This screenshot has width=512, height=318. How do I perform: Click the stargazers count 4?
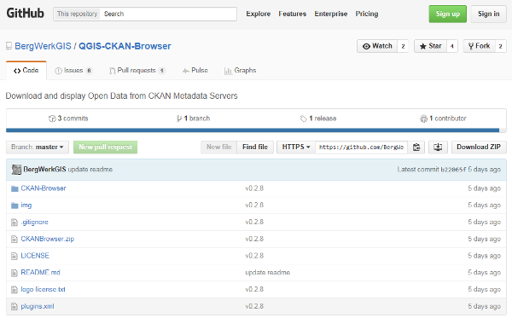(x=452, y=46)
